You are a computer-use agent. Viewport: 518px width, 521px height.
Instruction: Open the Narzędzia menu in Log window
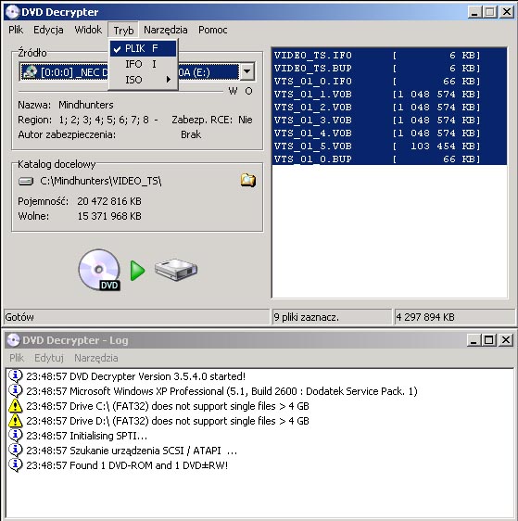pos(96,358)
